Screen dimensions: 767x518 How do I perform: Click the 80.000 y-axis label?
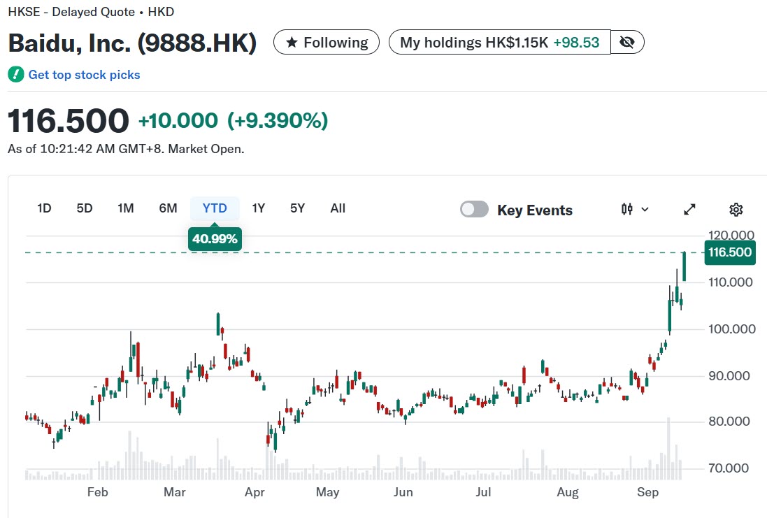(729, 421)
